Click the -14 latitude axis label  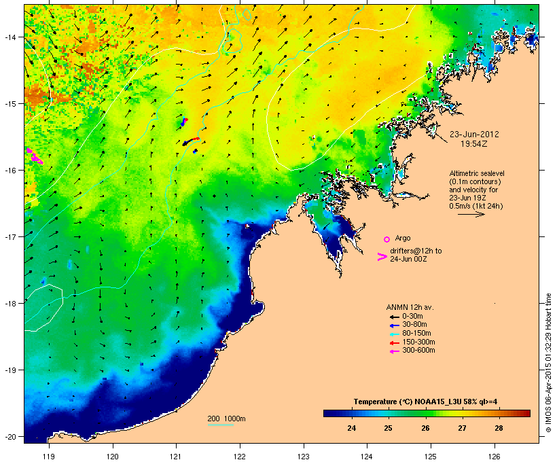tap(10, 37)
